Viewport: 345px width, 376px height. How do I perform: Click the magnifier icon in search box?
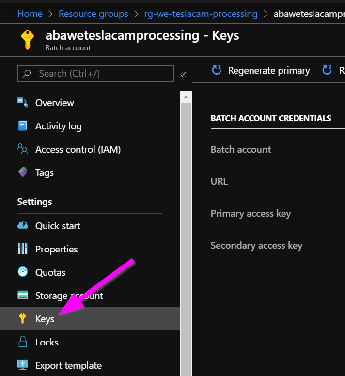coord(26,74)
